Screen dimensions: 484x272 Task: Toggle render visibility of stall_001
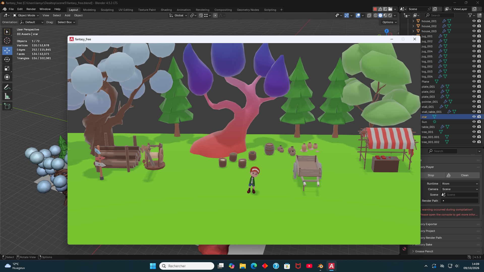point(479,107)
